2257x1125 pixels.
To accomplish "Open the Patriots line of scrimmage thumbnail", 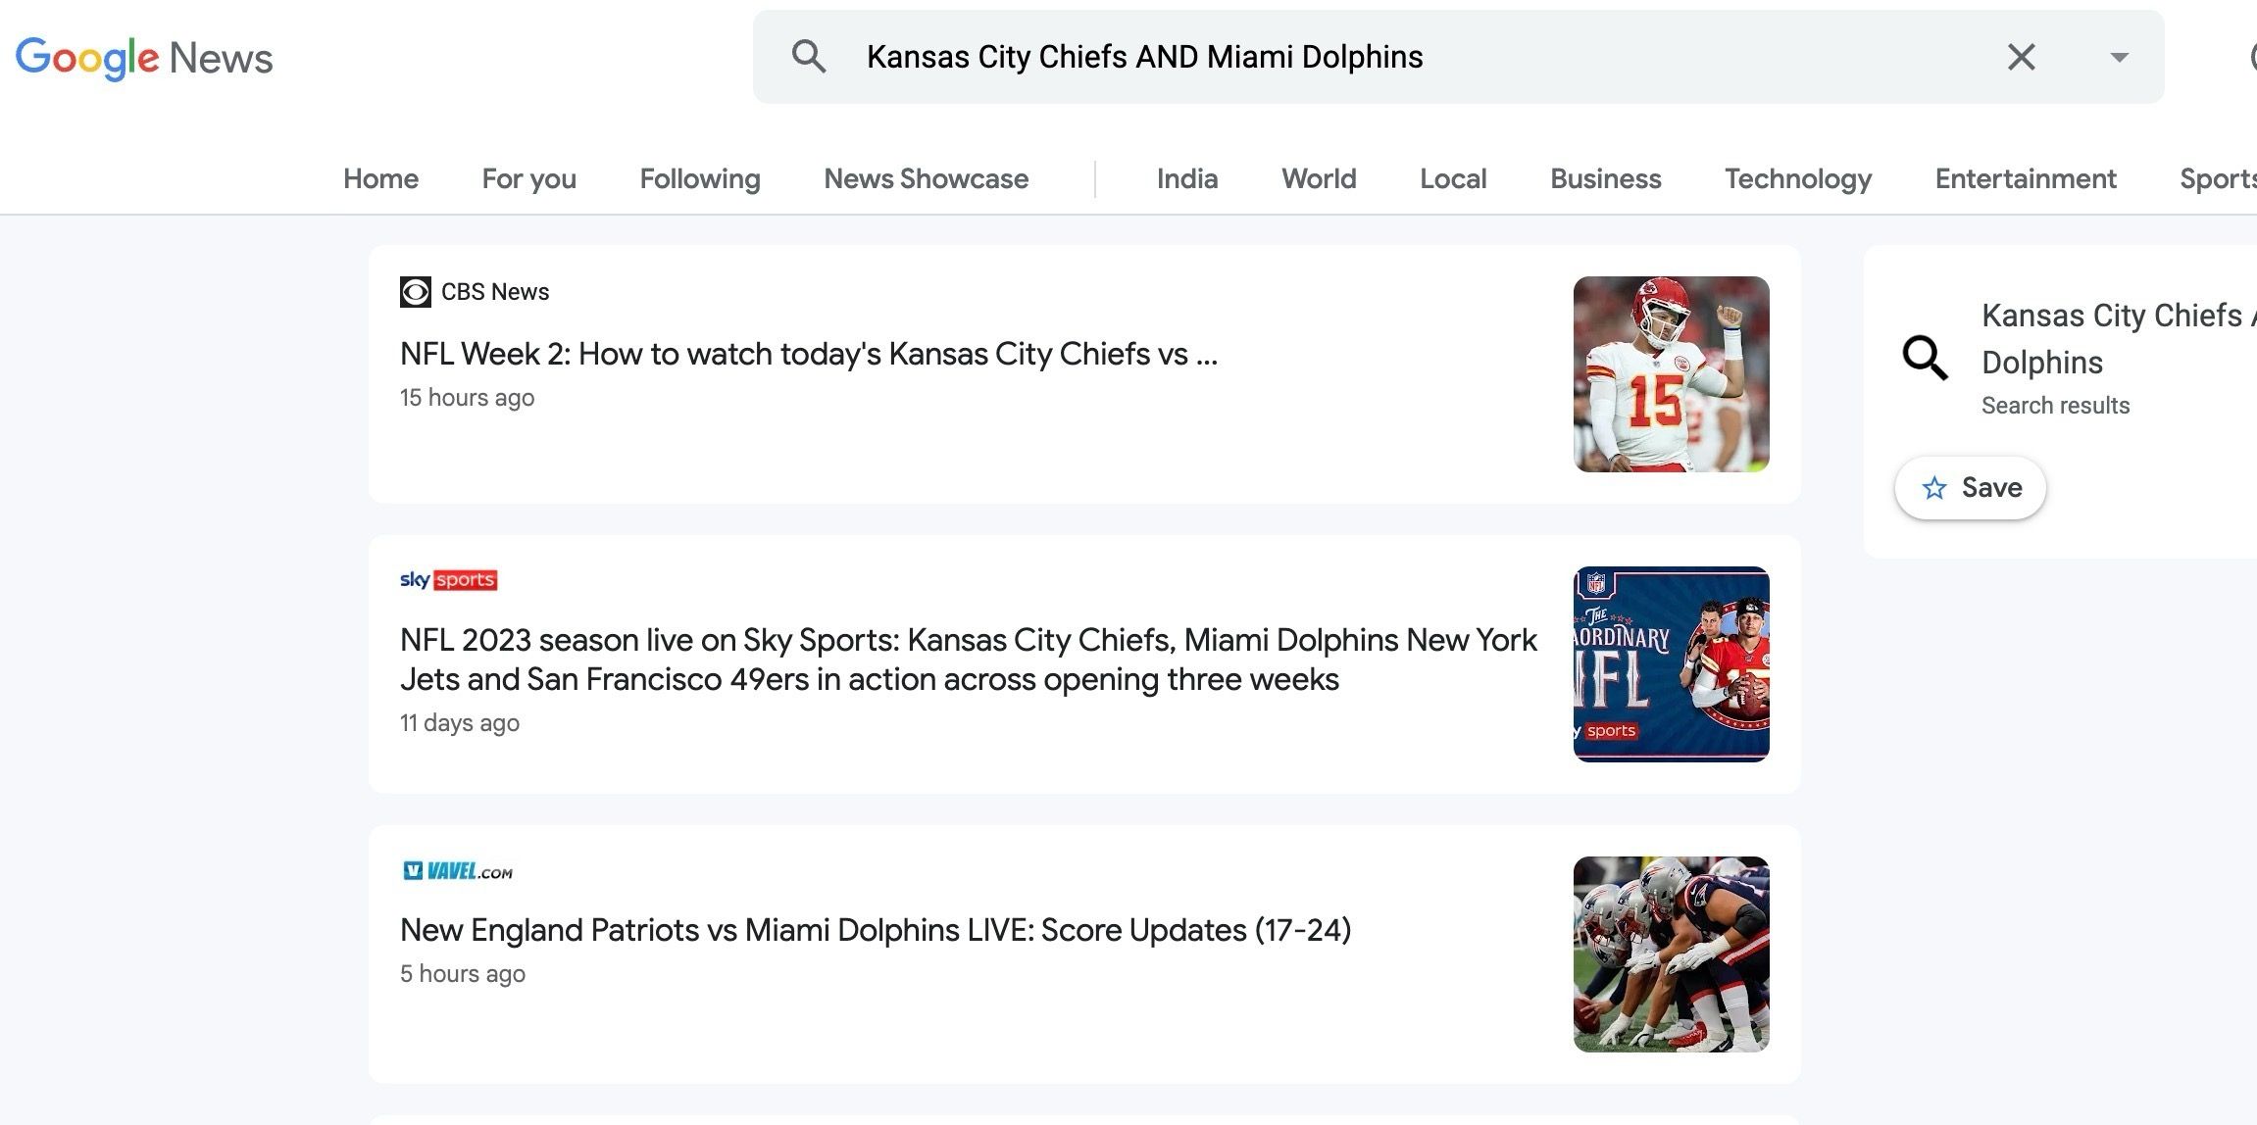I will 1672,954.
